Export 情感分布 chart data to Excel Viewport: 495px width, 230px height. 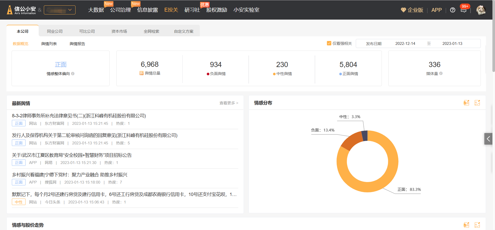(466, 103)
